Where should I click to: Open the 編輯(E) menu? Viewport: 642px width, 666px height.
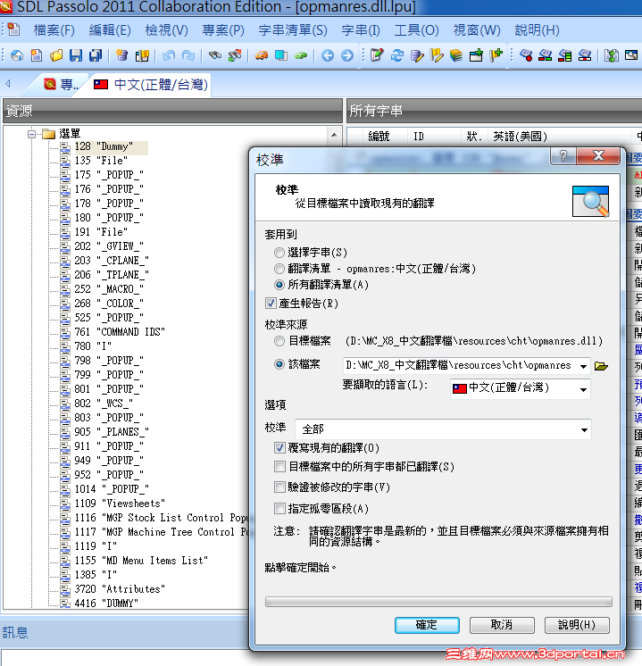point(110,30)
